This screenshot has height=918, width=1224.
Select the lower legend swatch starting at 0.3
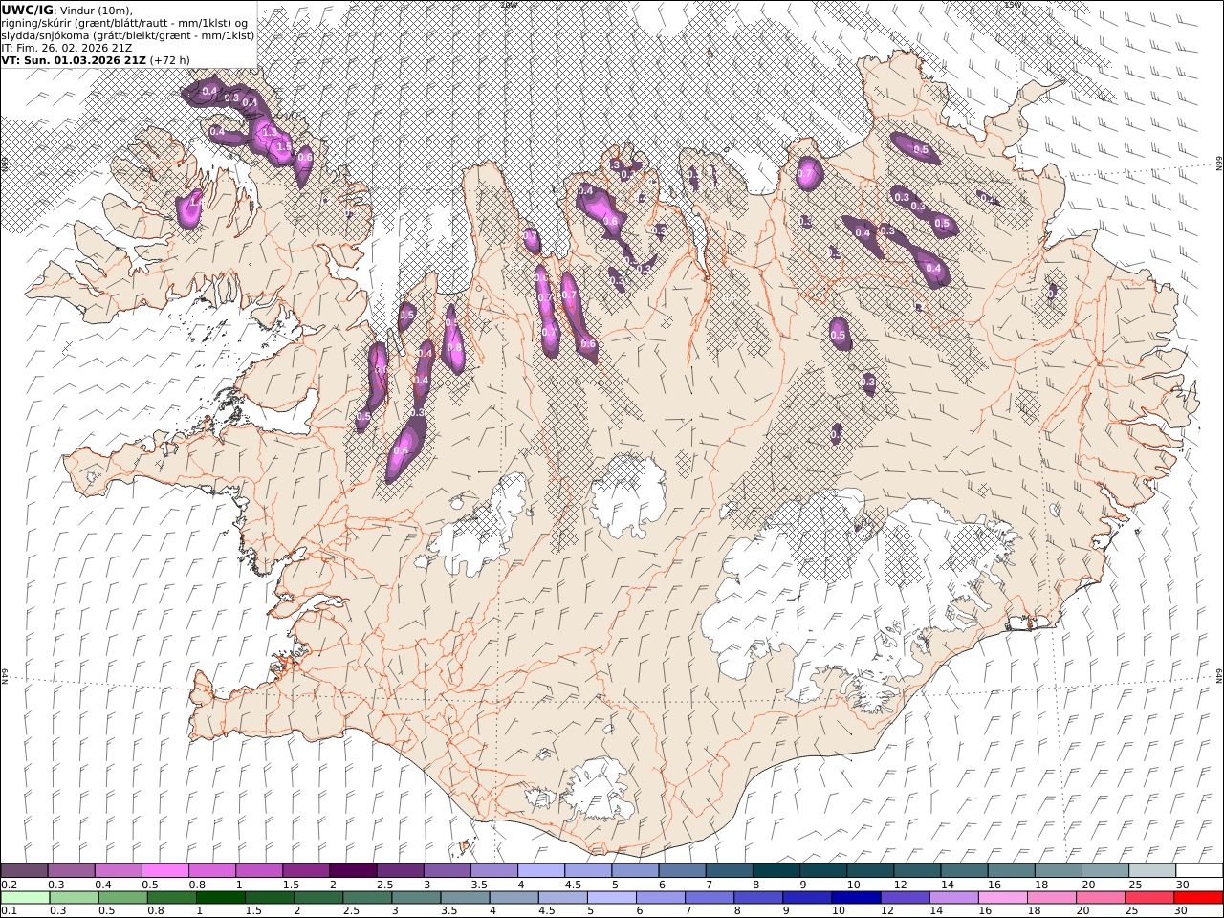pos(74,897)
